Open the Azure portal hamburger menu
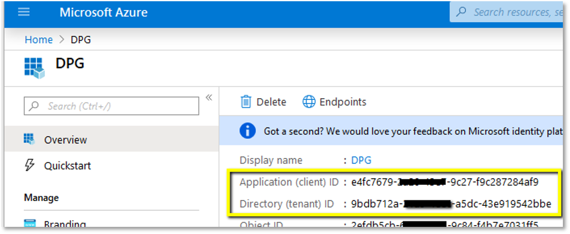 (24, 12)
